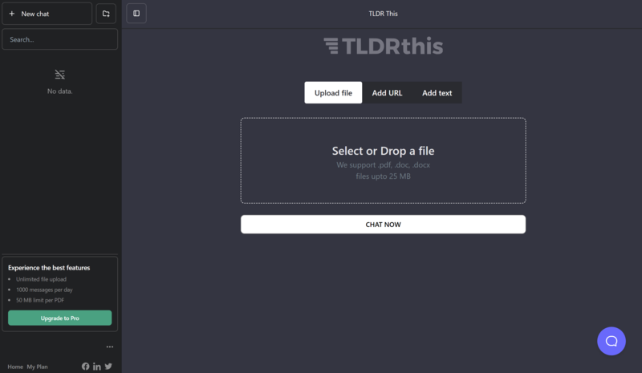This screenshot has width=642, height=373.
Task: Click the No data empty-list icon
Action: [59, 75]
